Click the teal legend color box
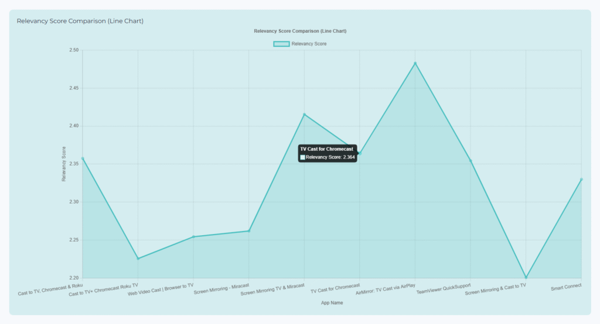The width and height of the screenshot is (600, 324). [281, 44]
